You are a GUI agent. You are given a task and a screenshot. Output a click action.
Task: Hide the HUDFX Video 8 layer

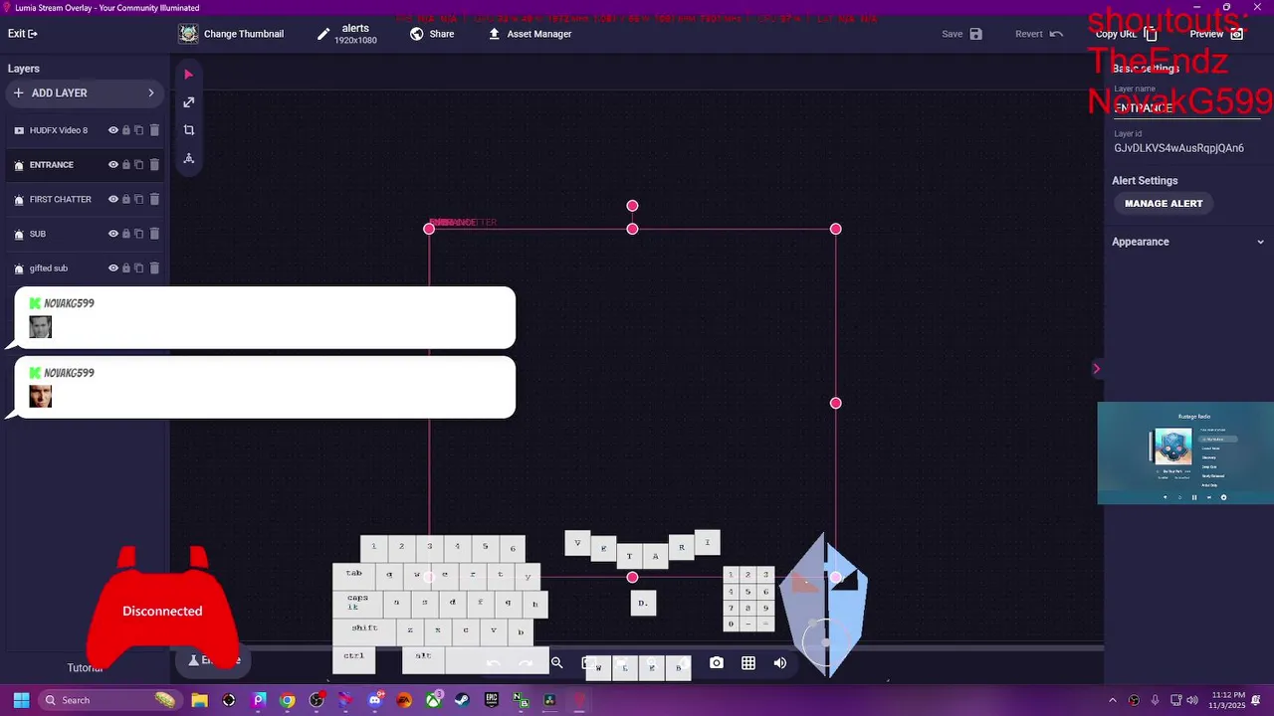coord(113,130)
